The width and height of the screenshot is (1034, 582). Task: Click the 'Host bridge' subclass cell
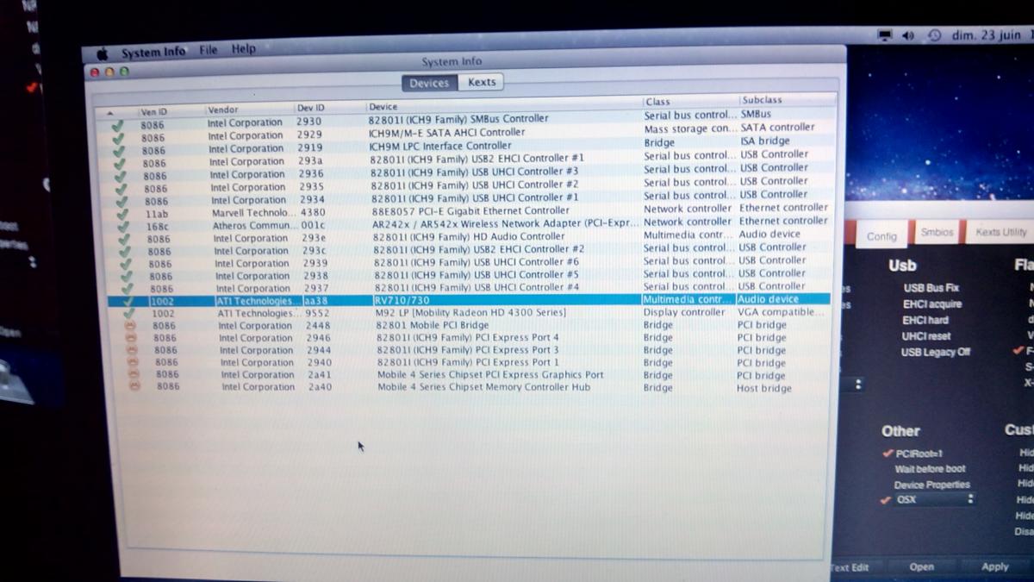pos(764,388)
